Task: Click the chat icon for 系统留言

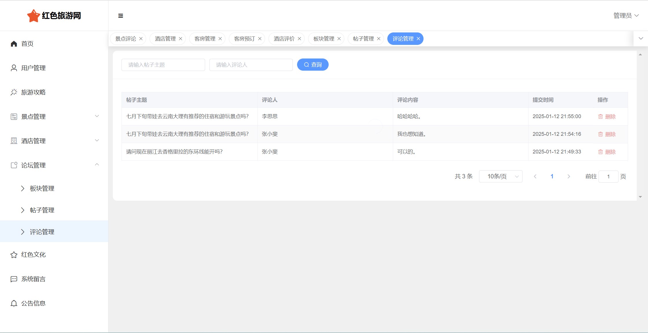Action: pyautogui.click(x=14, y=279)
